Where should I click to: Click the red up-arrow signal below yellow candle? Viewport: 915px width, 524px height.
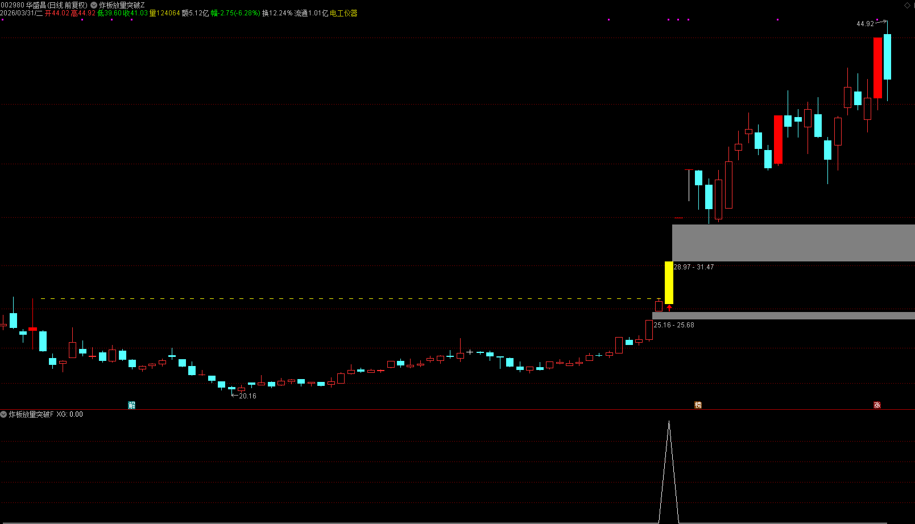(x=669, y=308)
